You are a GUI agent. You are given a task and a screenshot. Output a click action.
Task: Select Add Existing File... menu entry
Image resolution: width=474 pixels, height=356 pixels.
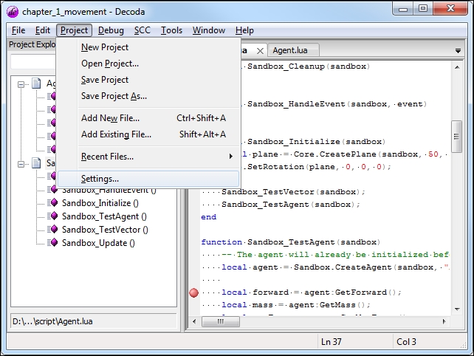point(116,134)
